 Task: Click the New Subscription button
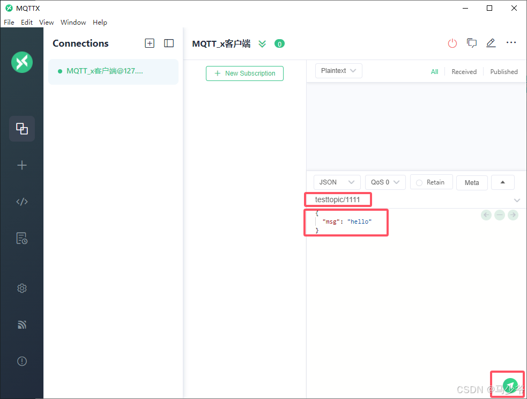click(x=244, y=73)
